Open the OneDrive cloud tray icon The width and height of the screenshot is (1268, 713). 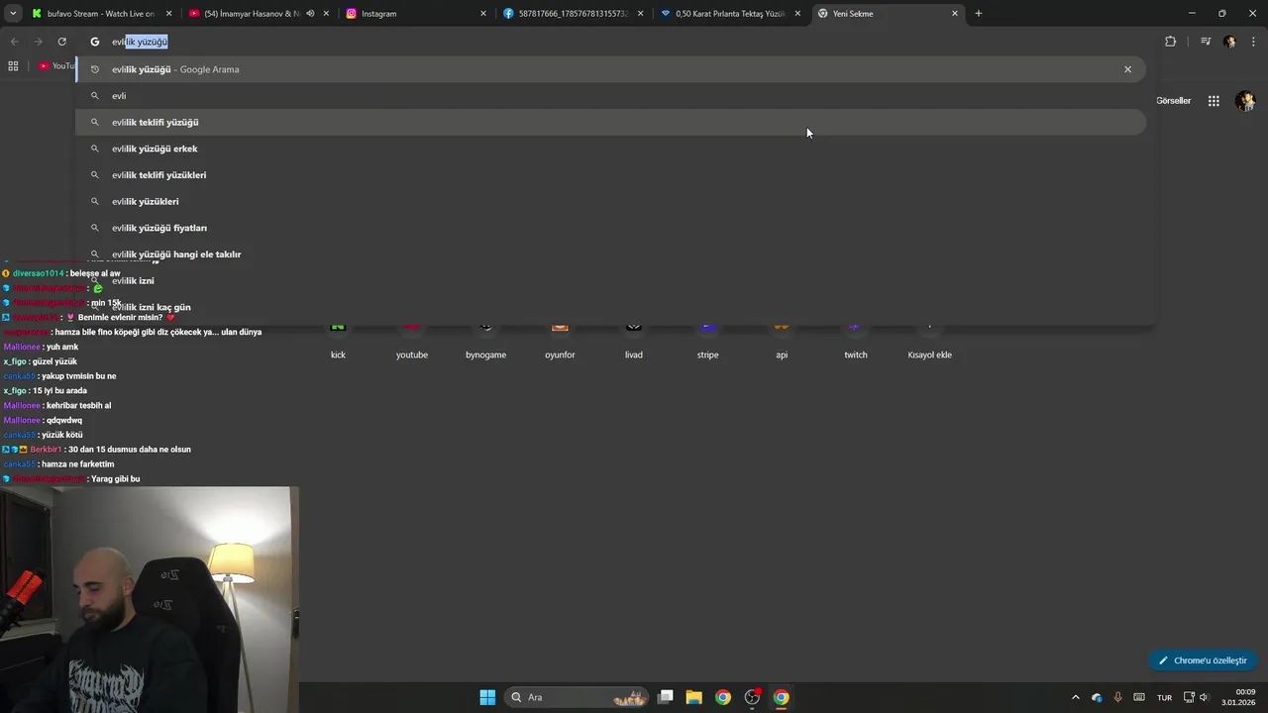(x=1097, y=697)
